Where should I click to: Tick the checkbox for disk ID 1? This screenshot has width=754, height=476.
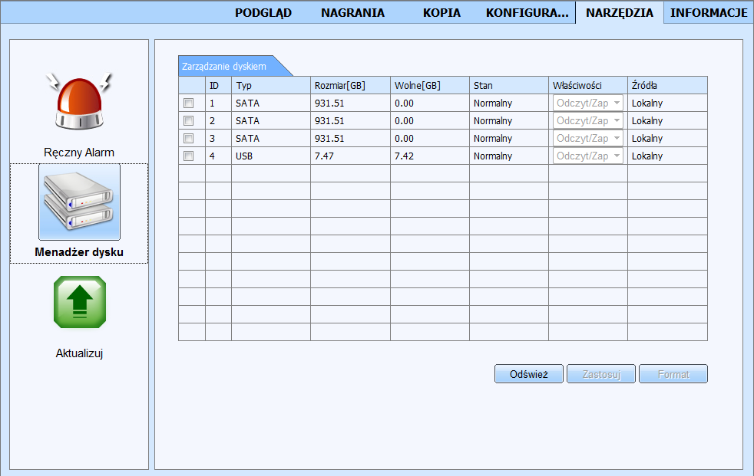[189, 103]
